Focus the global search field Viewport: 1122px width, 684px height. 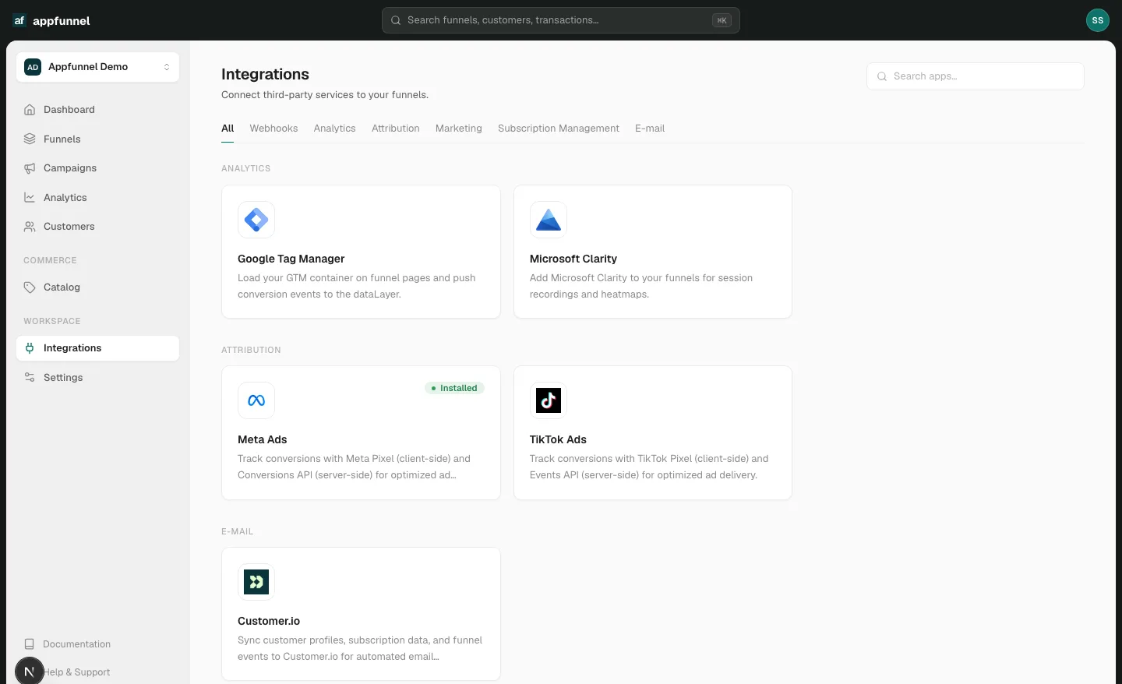[x=561, y=20]
